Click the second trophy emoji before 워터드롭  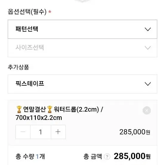[50, 110]
